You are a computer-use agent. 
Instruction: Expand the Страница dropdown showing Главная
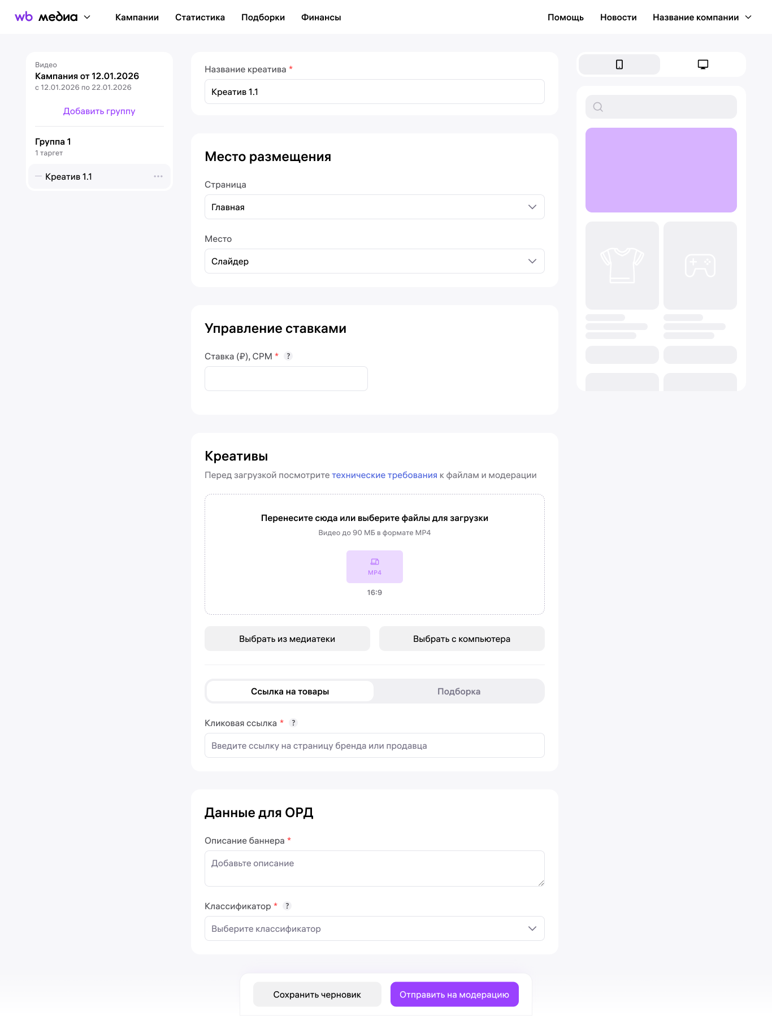(374, 207)
